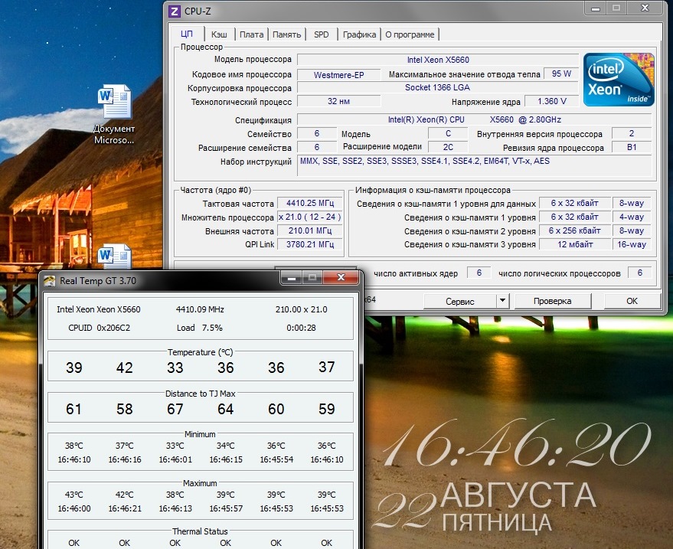Click the instruction set list MMX, SSE
673x549 pixels.
pos(474,165)
